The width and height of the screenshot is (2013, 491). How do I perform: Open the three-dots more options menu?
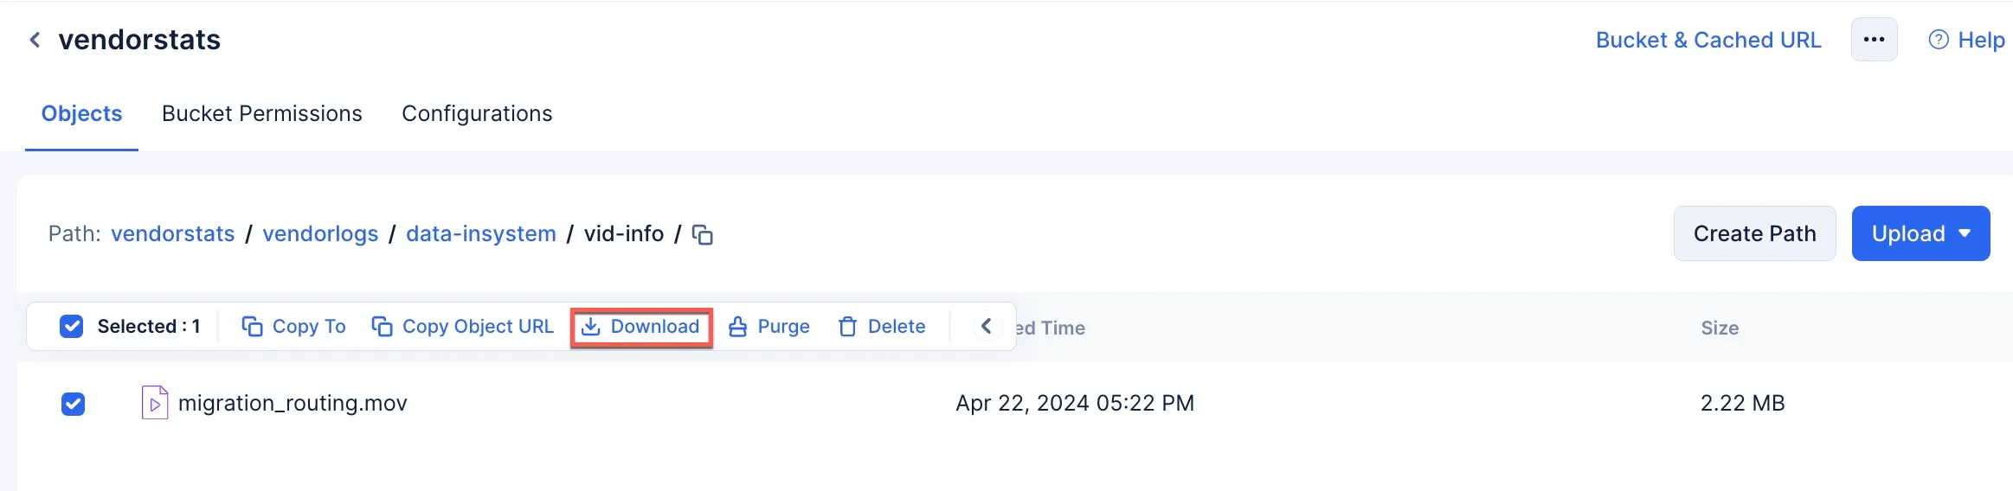[x=1875, y=40]
